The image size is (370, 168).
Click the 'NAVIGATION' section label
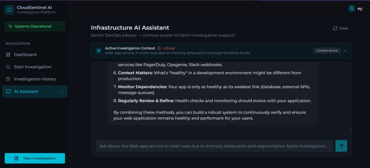tap(18, 43)
